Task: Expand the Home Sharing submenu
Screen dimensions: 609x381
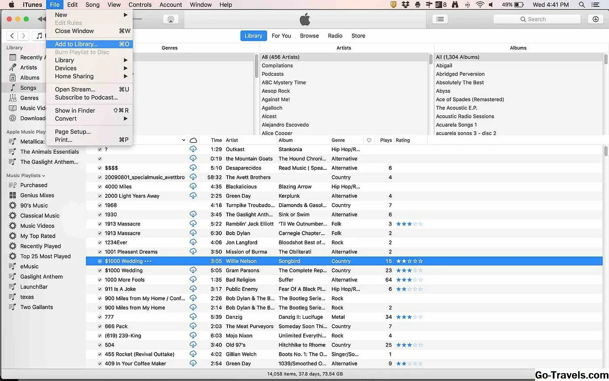Action: pos(126,76)
